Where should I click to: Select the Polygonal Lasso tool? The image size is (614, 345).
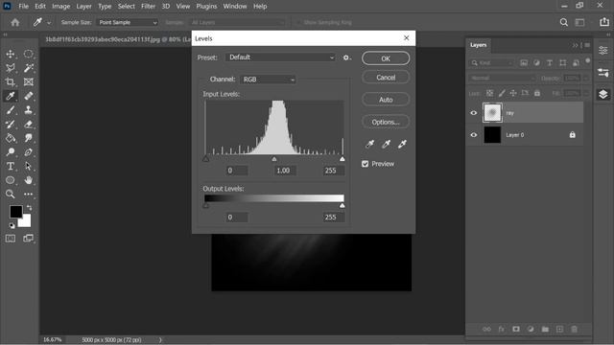pos(11,68)
